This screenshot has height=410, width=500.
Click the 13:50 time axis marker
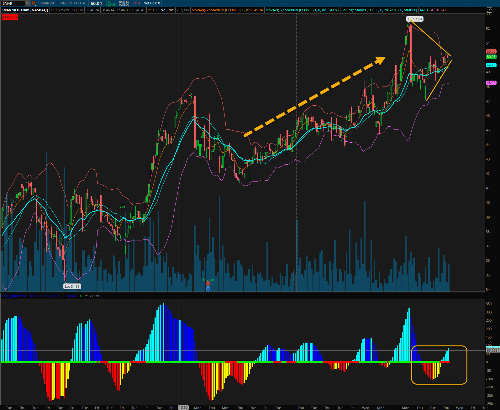183,407
